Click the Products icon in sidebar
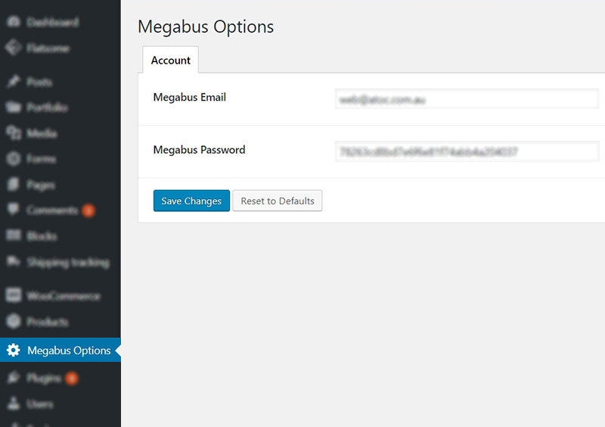Screen dimensions: 605x427 [14, 321]
